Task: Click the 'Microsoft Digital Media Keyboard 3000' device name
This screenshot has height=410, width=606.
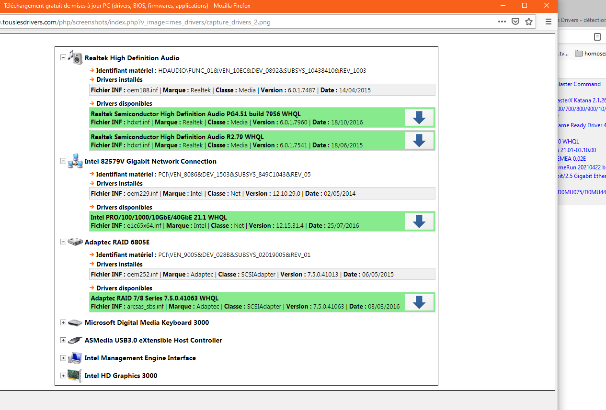Action: coord(147,323)
